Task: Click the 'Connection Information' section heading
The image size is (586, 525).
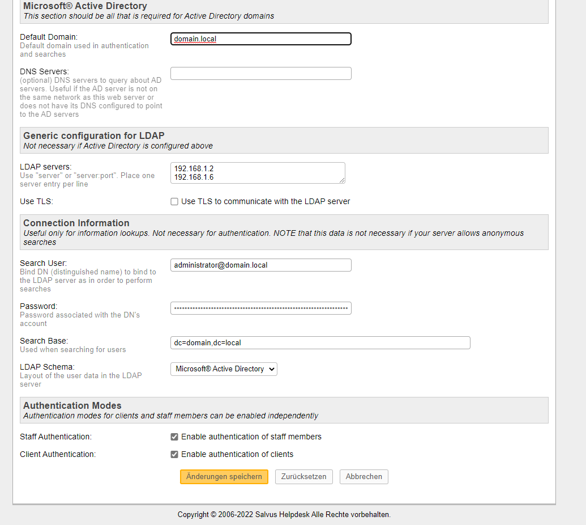Action: 76,223
